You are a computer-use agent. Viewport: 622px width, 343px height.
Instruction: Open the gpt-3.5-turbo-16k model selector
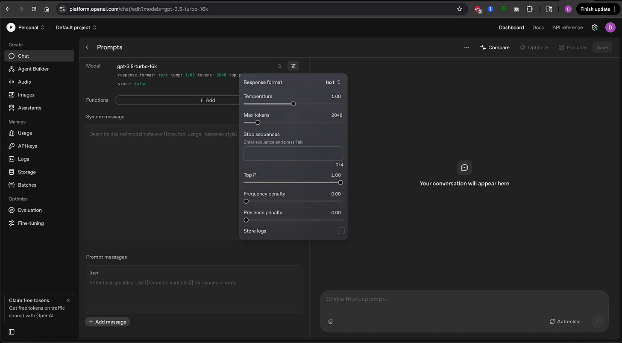coord(200,66)
